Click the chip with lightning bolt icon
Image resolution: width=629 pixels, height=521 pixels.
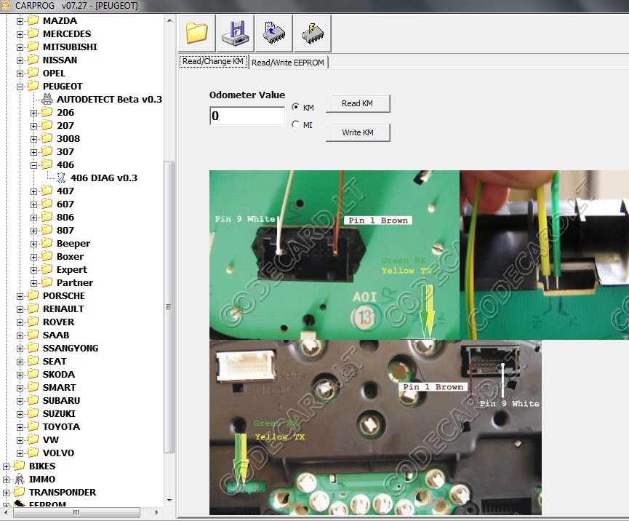tap(312, 33)
